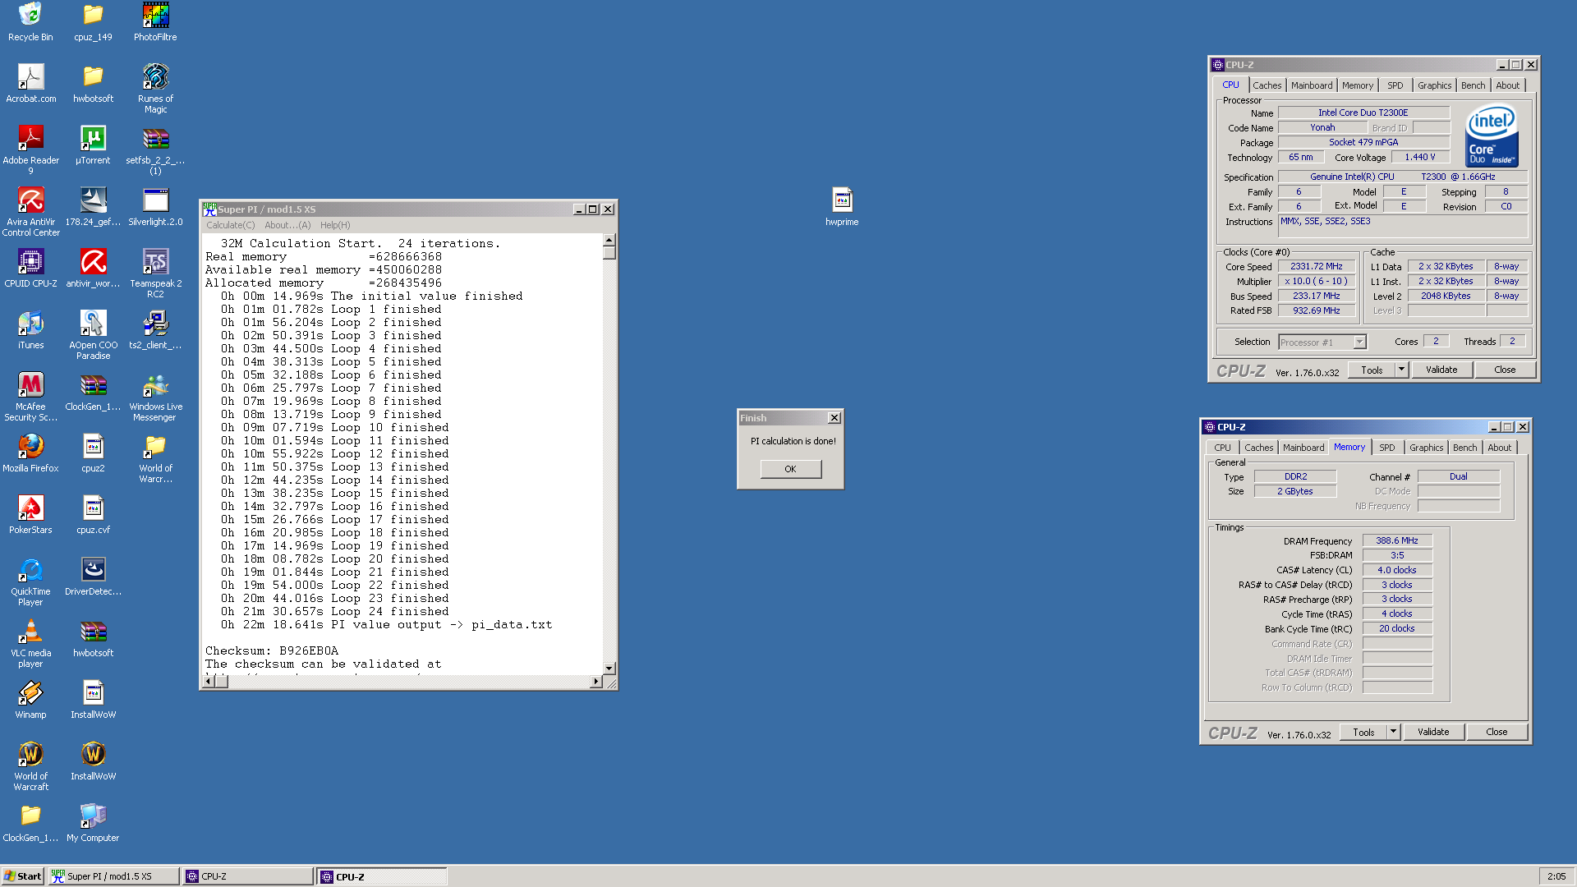Screen dimensions: 1577x887
Task: Open About...(A) menu in Super PI
Action: (287, 225)
